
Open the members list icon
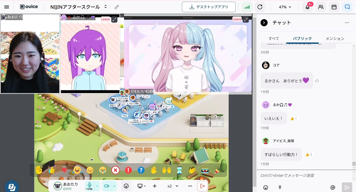[321, 7]
